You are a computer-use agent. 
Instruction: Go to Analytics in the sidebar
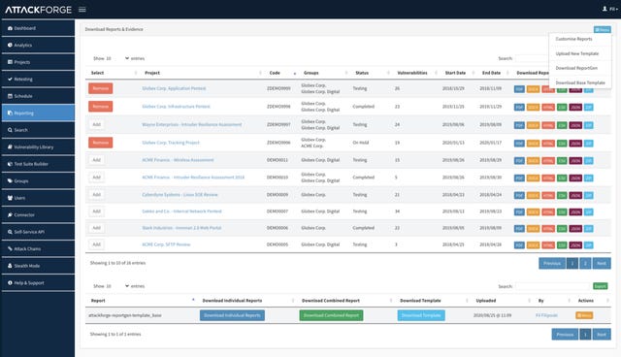38,46
